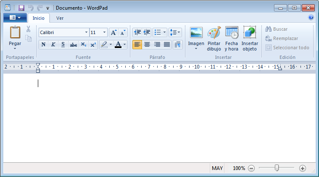Toggle italic formatting (K button)
Screen dimensions: 319x178
click(53, 45)
